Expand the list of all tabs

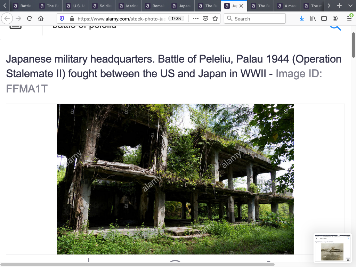[350, 6]
